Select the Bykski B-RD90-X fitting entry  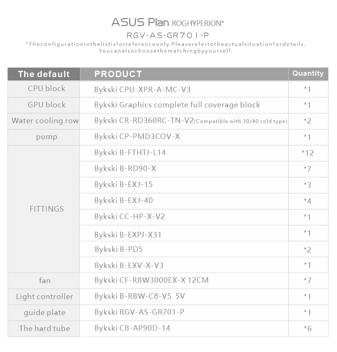pos(125,168)
